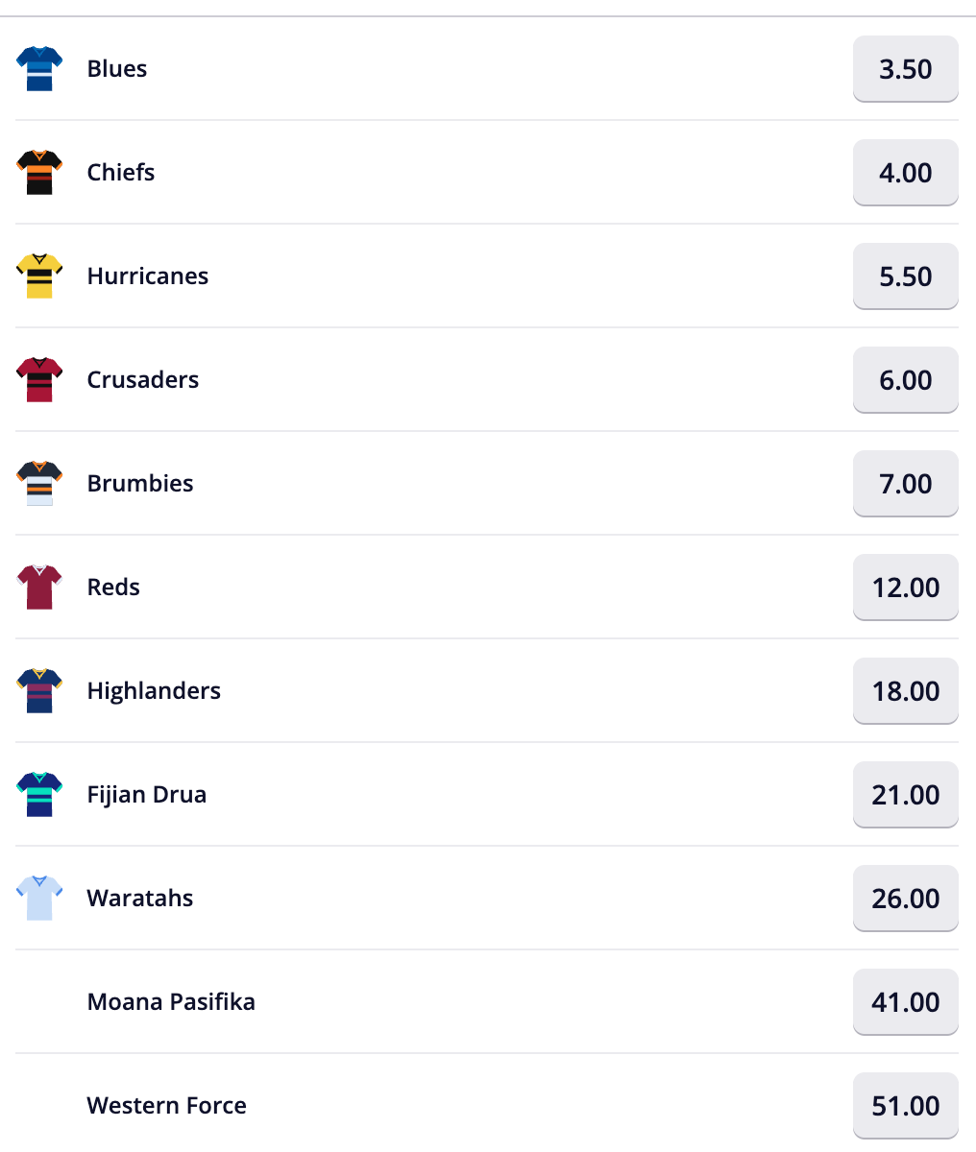This screenshot has width=976, height=1152.
Task: Select the Brumbies 7.00 price
Action: pos(905,484)
